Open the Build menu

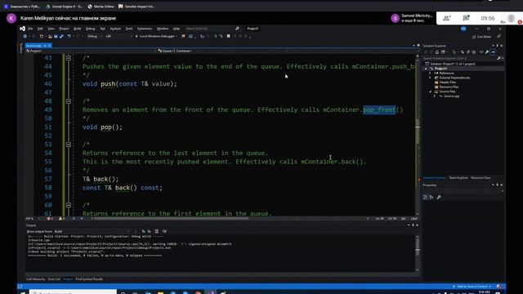pos(78,29)
